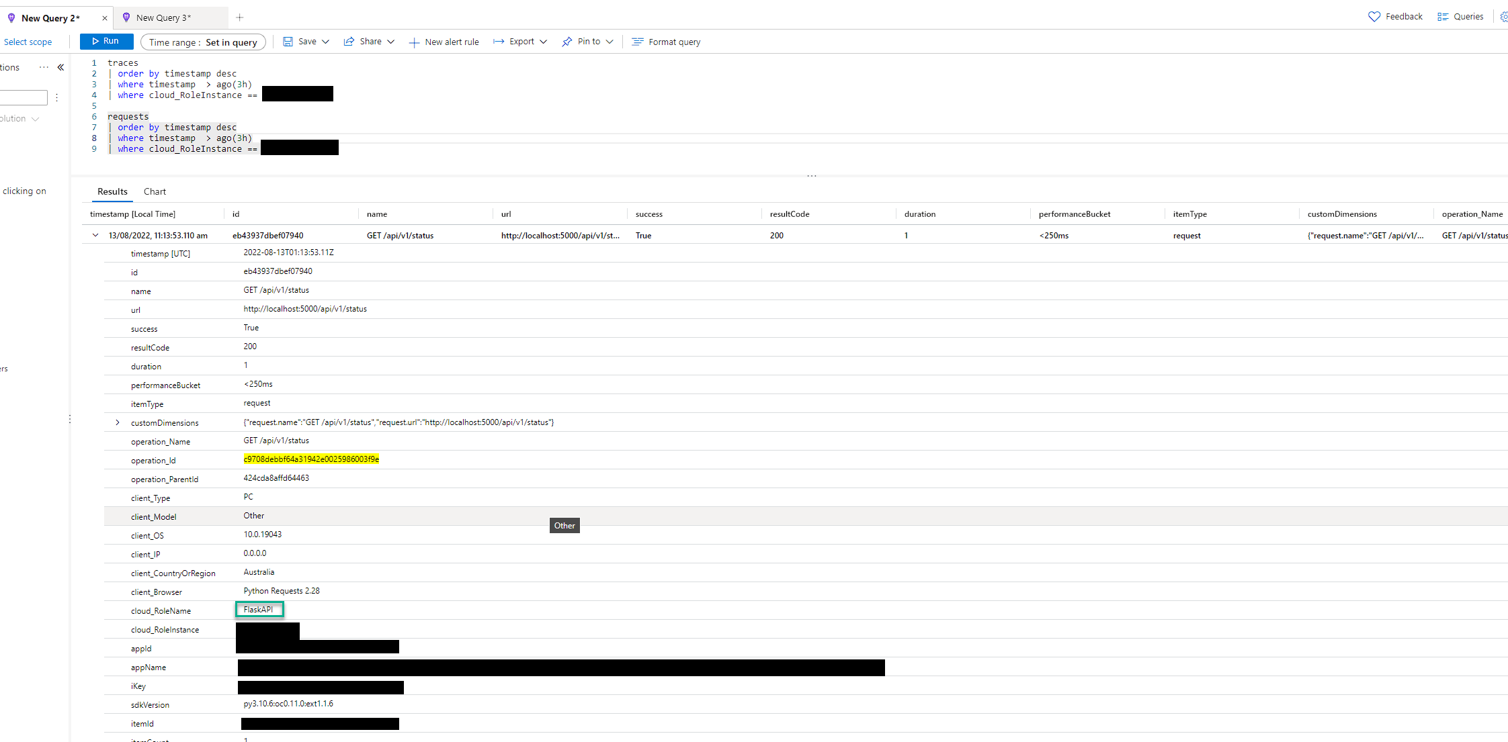This screenshot has width=1508, height=742.
Task: Expand the customDimensions field
Action: click(x=118, y=422)
